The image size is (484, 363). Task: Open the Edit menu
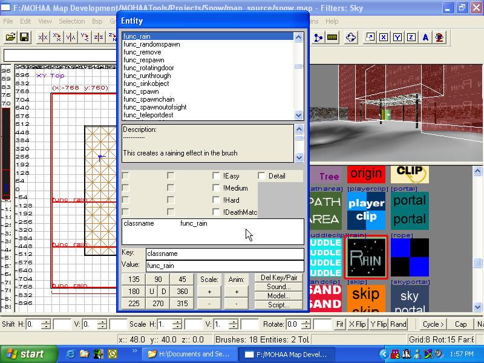[x=25, y=21]
